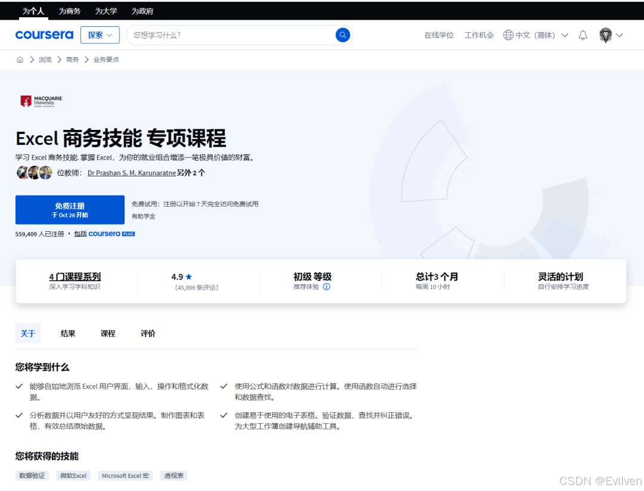Click the 业务要点 breadcrumb

[106, 60]
